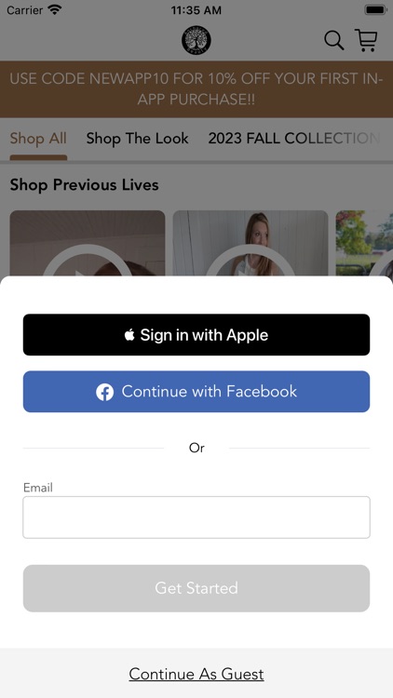Tap the battery indicator icon
Image resolution: width=393 pixels, height=698 pixels.
coord(375,10)
